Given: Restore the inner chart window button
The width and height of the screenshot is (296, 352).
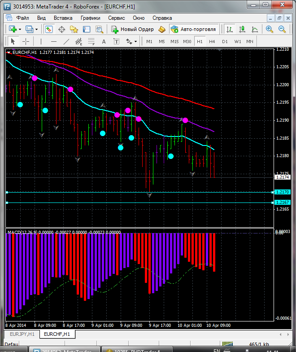Looking at the screenshot, I should coord(279,18).
